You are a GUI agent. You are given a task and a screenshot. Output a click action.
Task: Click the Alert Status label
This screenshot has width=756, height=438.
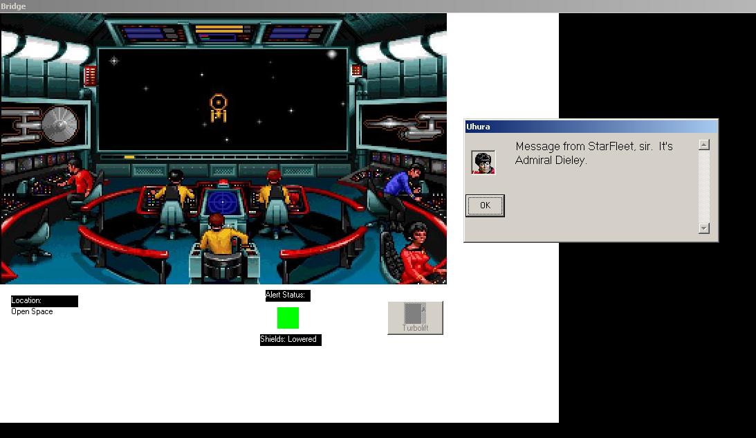coord(287,295)
